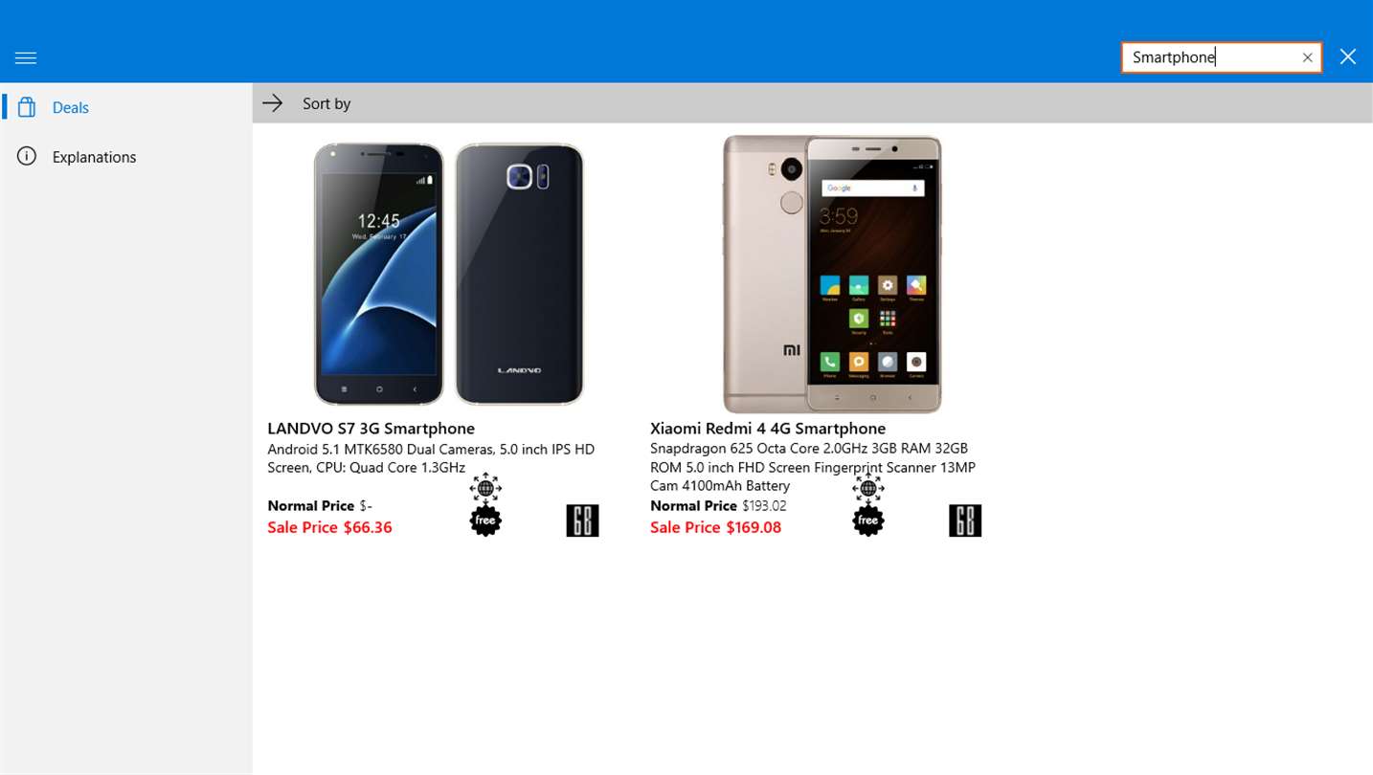Click the GB store logo under LANDVO

582,520
